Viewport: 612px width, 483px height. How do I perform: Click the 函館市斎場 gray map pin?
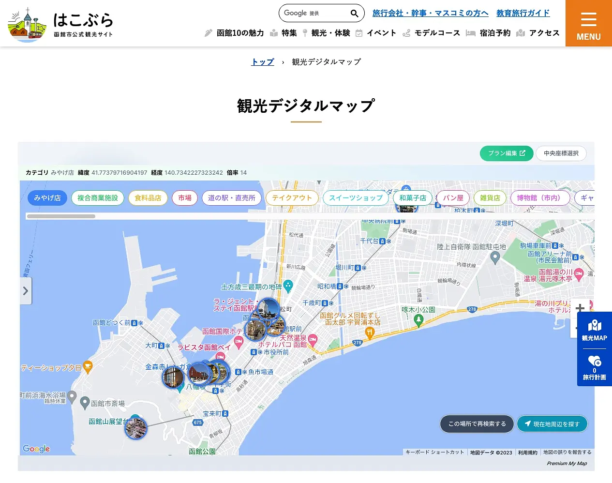(85, 403)
